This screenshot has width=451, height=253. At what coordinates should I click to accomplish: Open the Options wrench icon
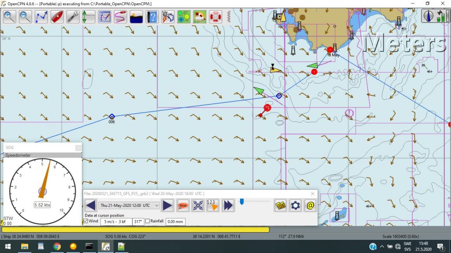pyautogui.click(x=73, y=17)
